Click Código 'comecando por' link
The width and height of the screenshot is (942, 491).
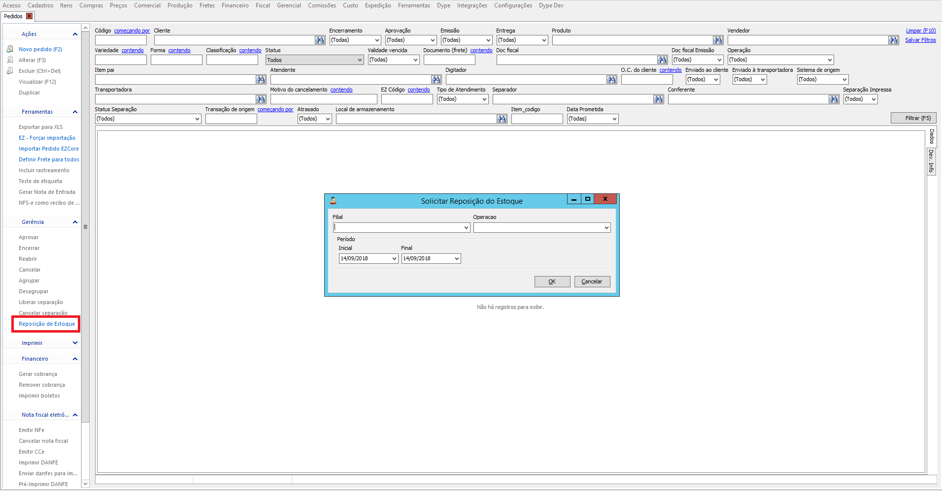132,31
